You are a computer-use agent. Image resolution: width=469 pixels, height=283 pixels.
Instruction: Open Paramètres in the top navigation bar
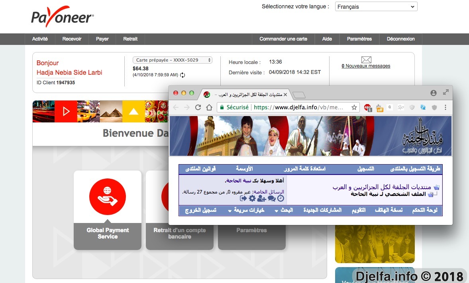point(359,39)
